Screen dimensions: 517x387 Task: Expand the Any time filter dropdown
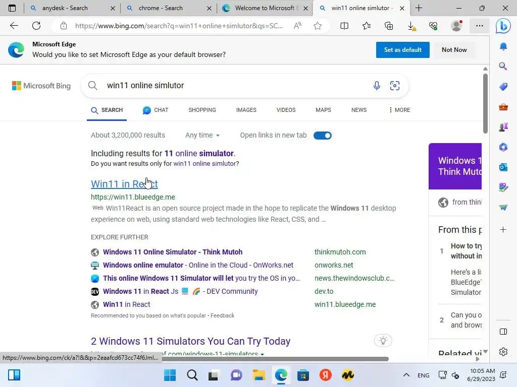[x=202, y=135]
